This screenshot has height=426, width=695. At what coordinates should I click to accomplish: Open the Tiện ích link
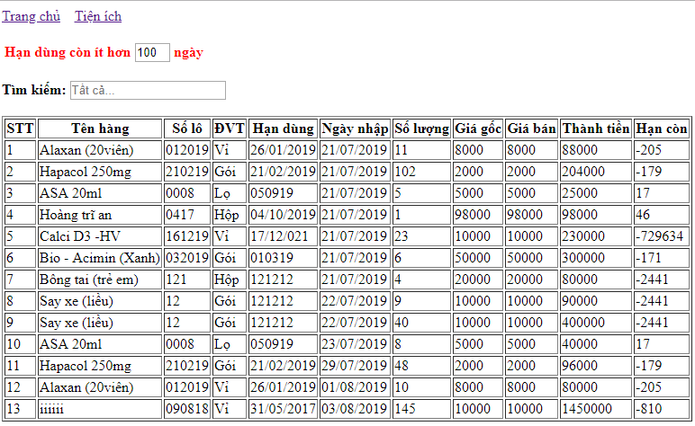click(x=98, y=16)
